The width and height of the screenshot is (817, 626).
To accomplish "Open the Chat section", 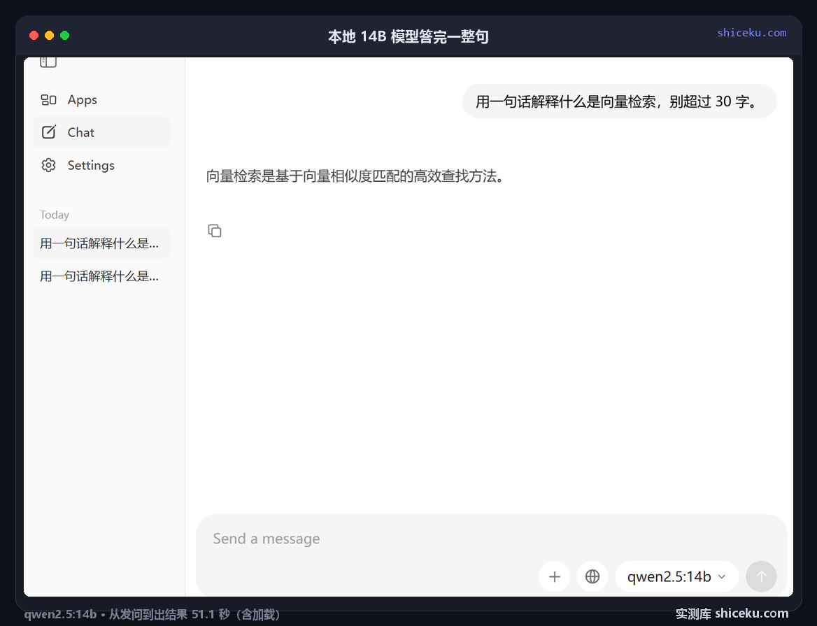I will point(101,132).
